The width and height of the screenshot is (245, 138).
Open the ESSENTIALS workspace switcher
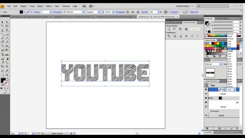pyautogui.click(x=185, y=6)
